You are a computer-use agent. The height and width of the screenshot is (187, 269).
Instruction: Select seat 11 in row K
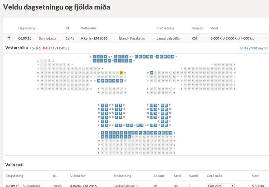138,125
